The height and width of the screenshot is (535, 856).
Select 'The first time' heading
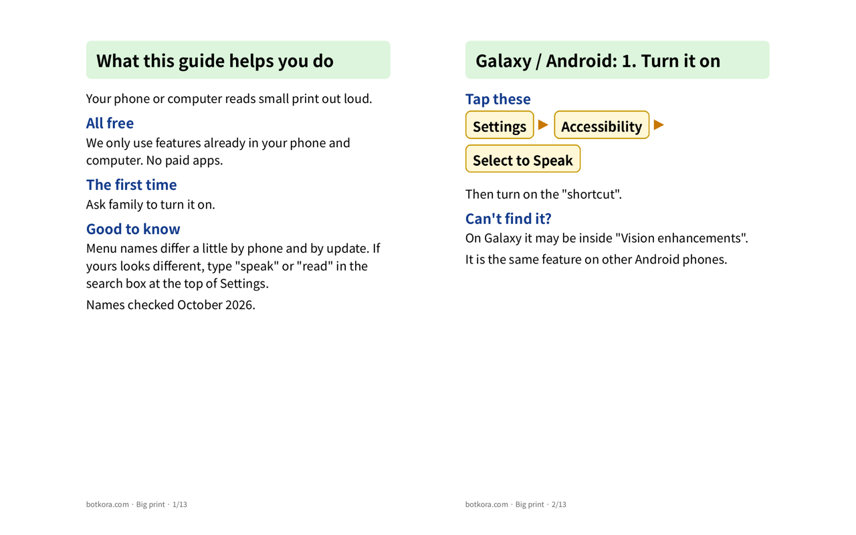pyautogui.click(x=132, y=185)
